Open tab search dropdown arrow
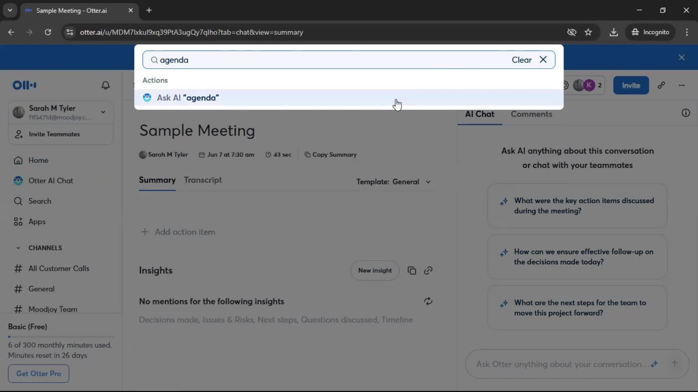This screenshot has width=698, height=392. 10,11
